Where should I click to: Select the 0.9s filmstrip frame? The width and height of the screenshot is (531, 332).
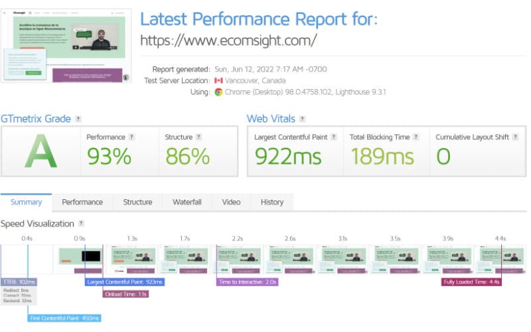click(80, 259)
